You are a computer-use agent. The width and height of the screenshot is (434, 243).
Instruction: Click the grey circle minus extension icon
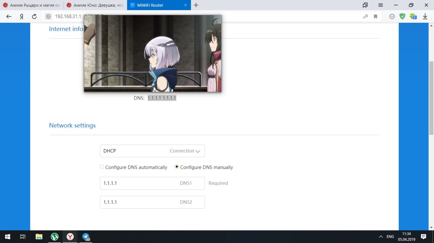(392, 17)
